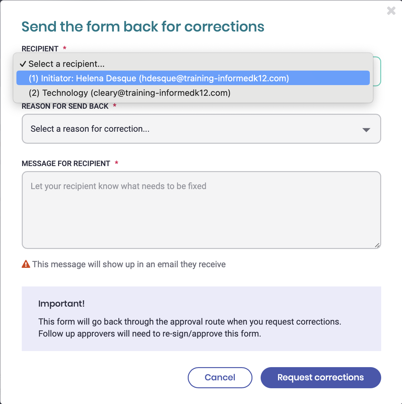Click the text area resize grip

point(377,245)
